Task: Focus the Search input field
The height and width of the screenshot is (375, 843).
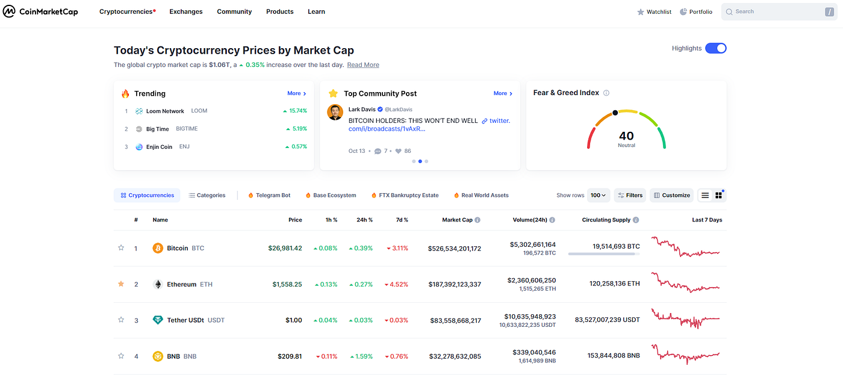Action: click(779, 11)
